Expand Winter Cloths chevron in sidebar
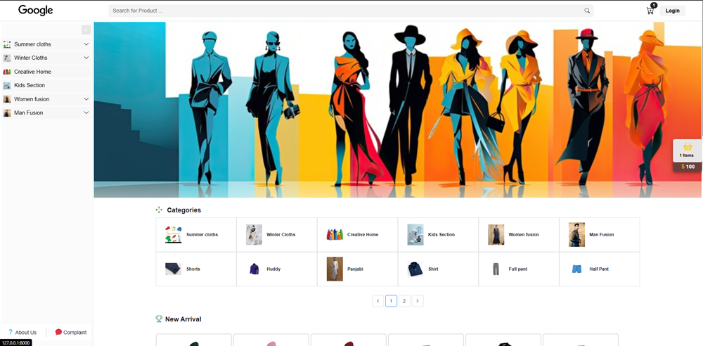The width and height of the screenshot is (703, 346). pos(86,58)
